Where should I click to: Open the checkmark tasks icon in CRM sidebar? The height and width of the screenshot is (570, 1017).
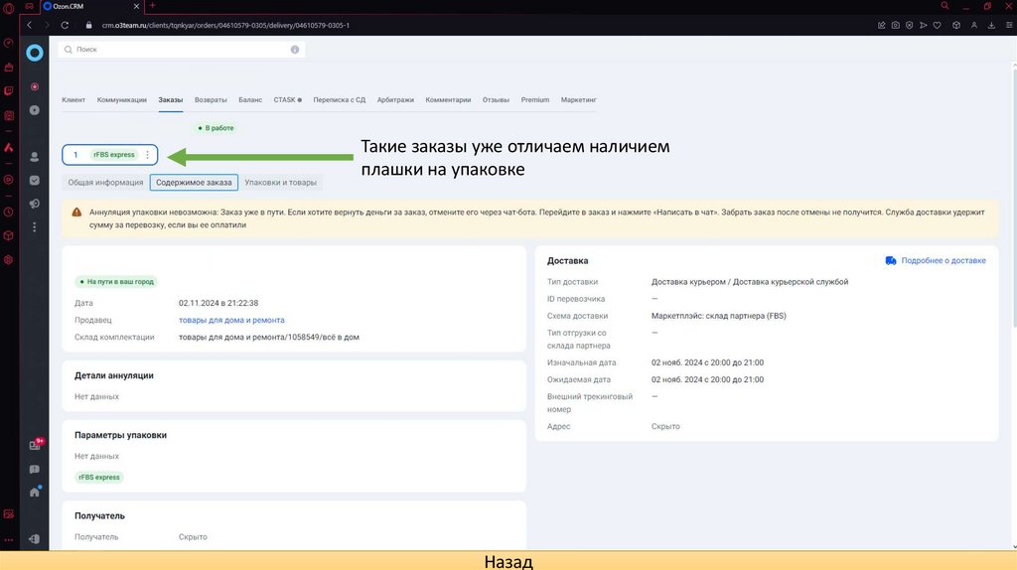[35, 181]
